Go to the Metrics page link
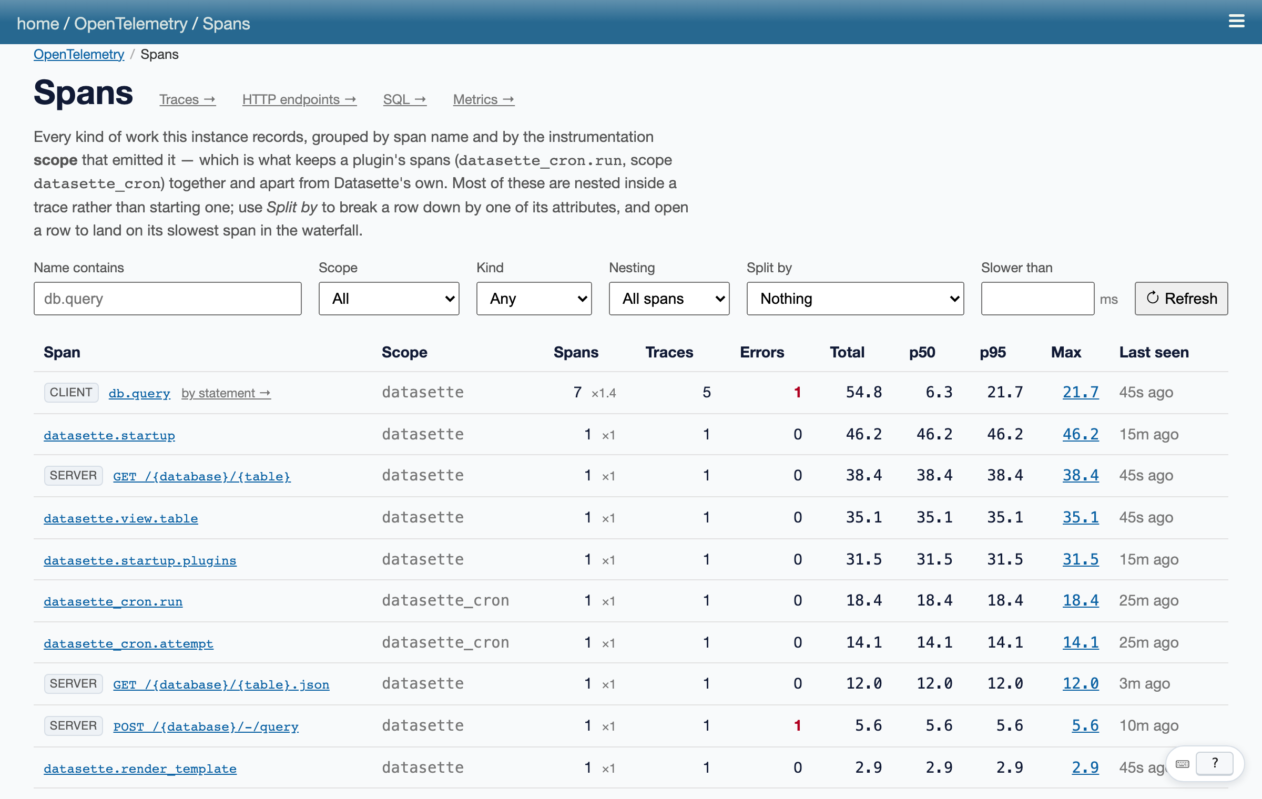 [x=484, y=99]
